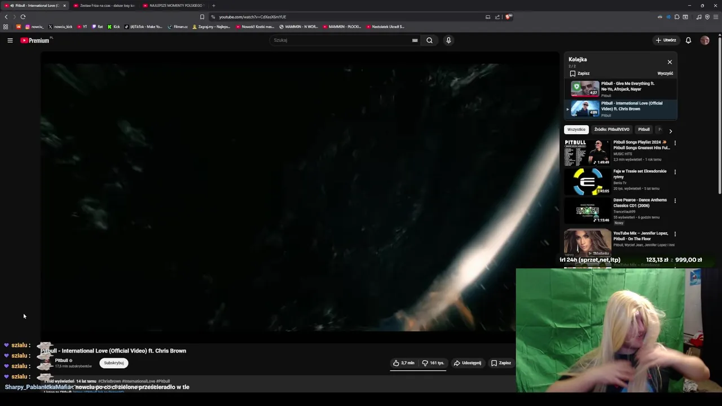Click the Utwórz create button
This screenshot has height=406, width=722.
coord(666,40)
